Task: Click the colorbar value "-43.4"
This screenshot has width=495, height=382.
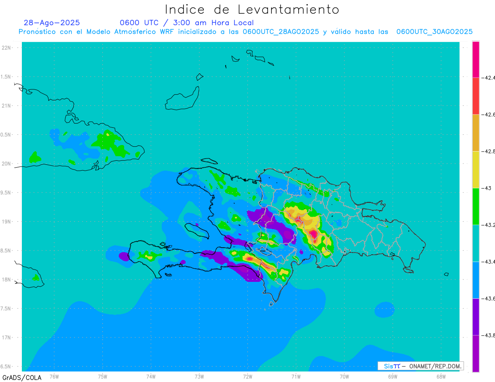Action: pos(489,262)
